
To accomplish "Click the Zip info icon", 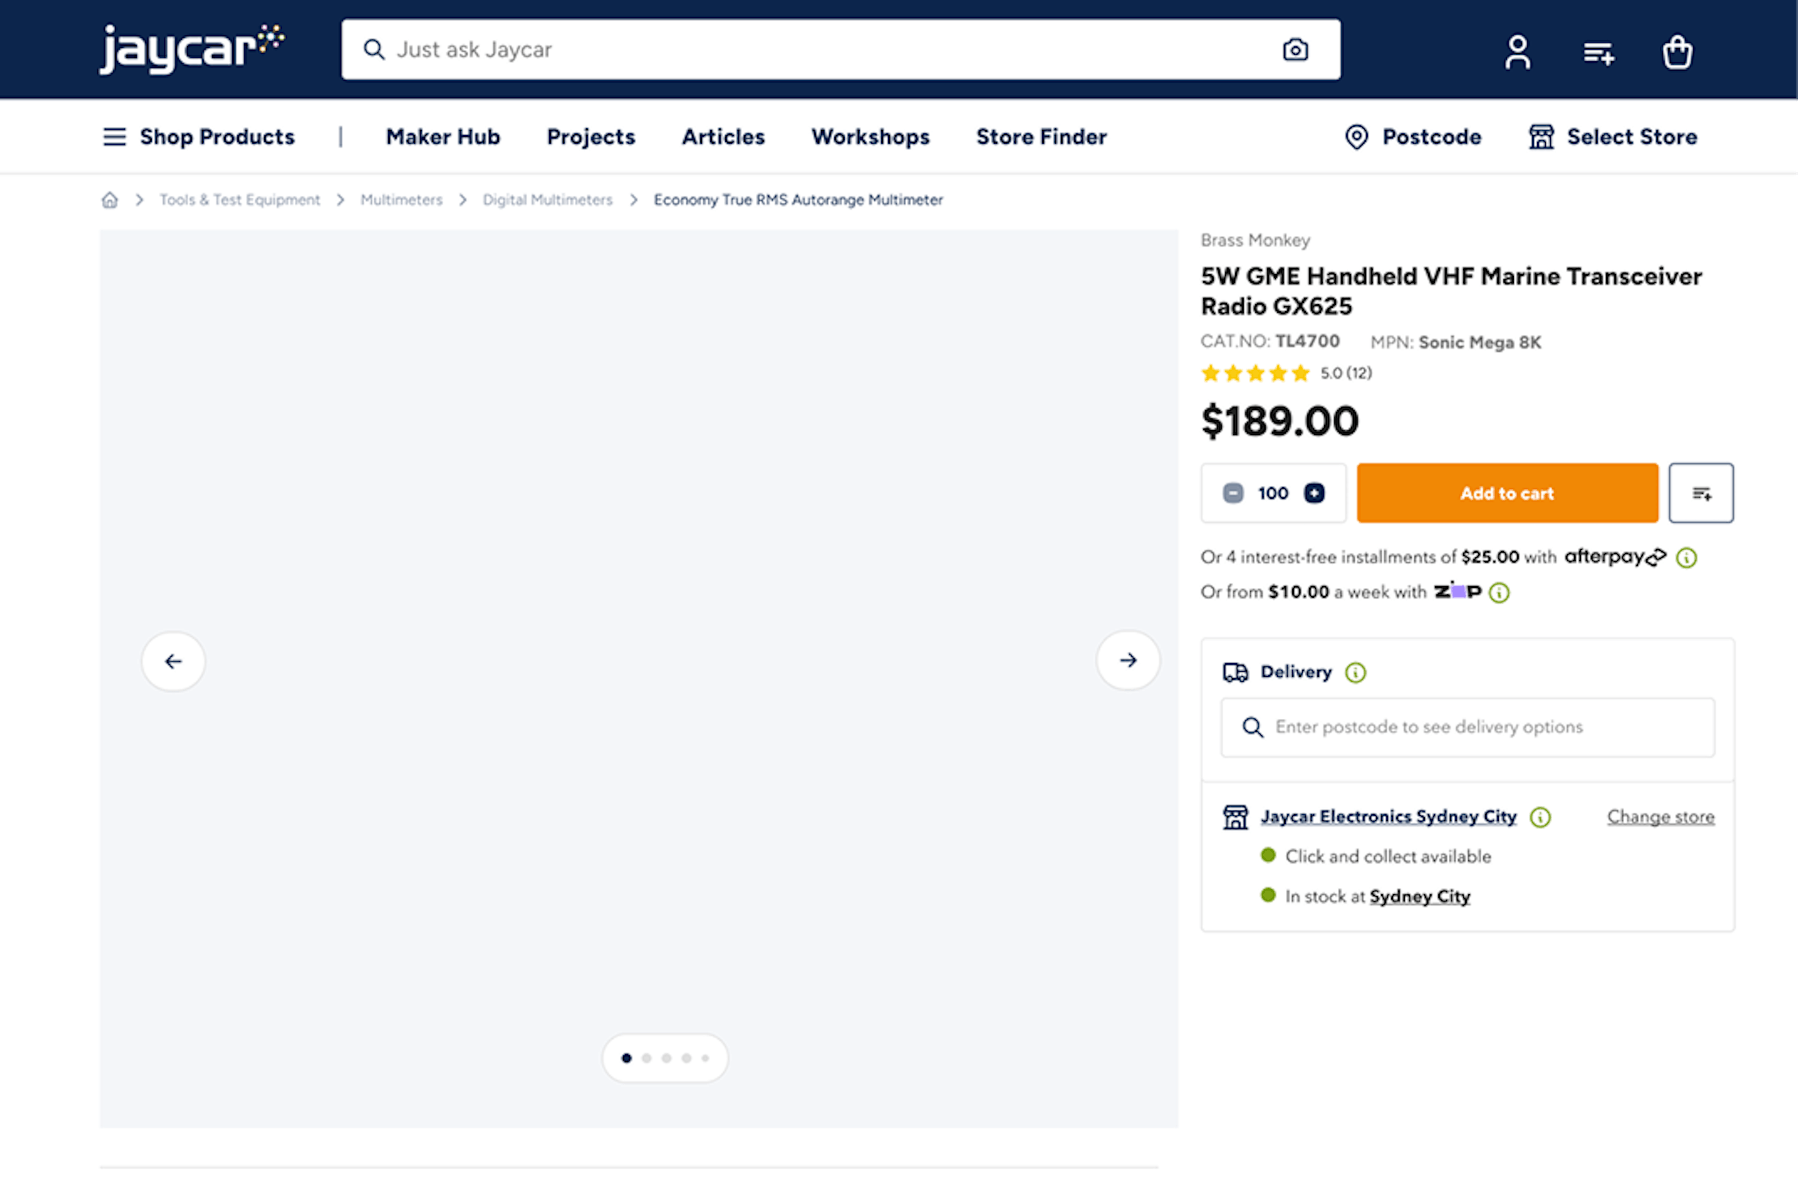I will [1499, 592].
